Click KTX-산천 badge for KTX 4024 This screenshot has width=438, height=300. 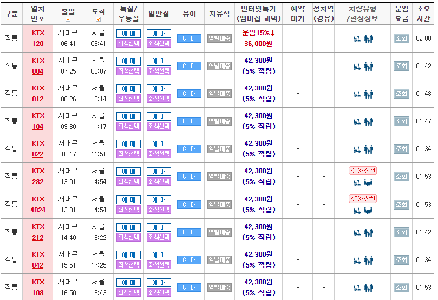point(363,199)
